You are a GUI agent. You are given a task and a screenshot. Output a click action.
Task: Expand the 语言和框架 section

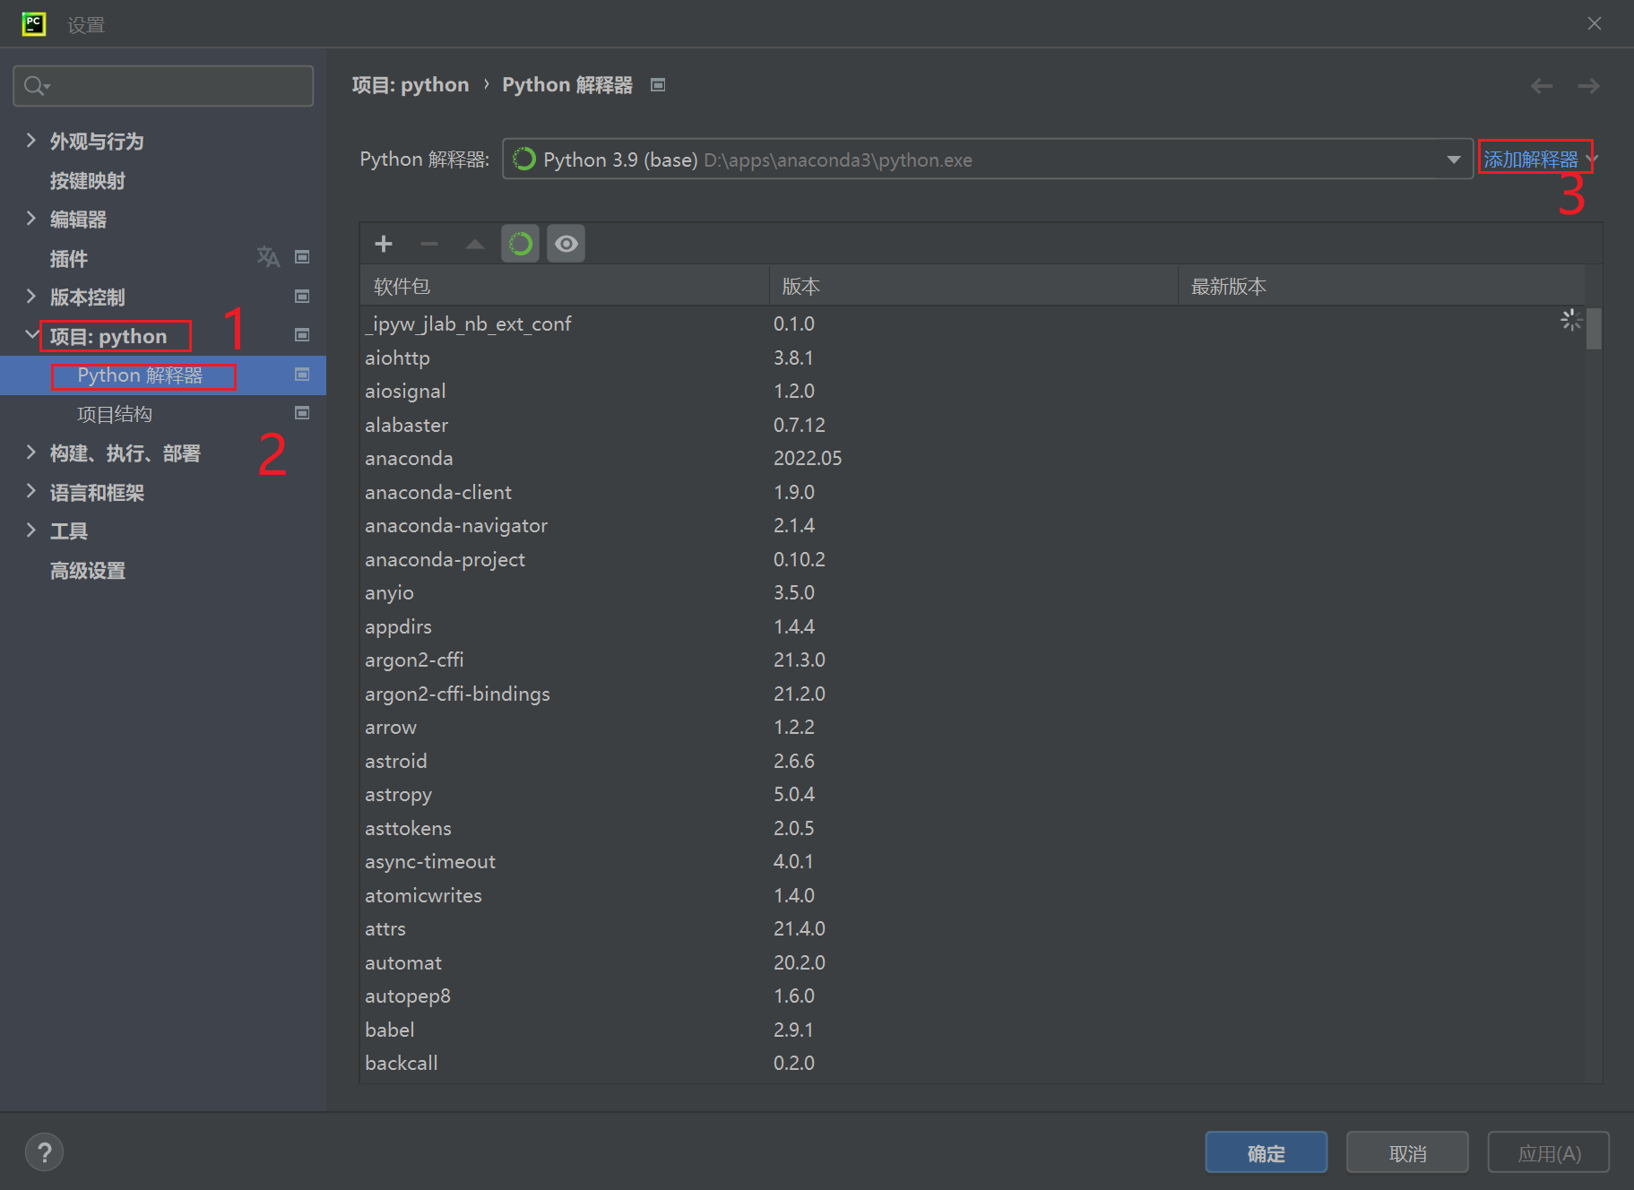(31, 491)
